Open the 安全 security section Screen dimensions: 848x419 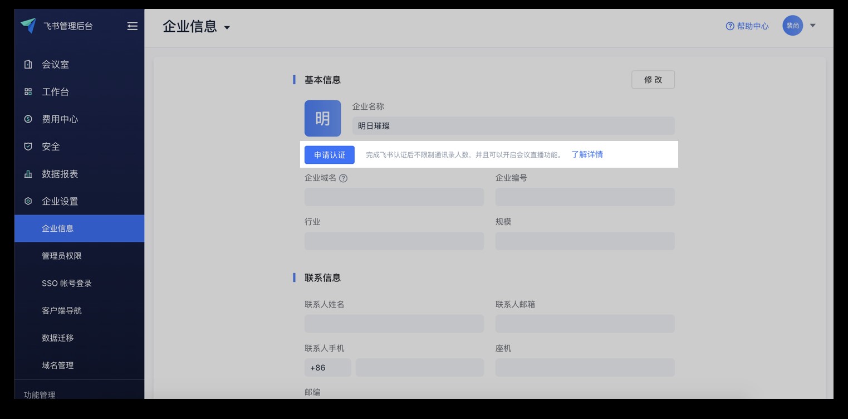coord(51,146)
